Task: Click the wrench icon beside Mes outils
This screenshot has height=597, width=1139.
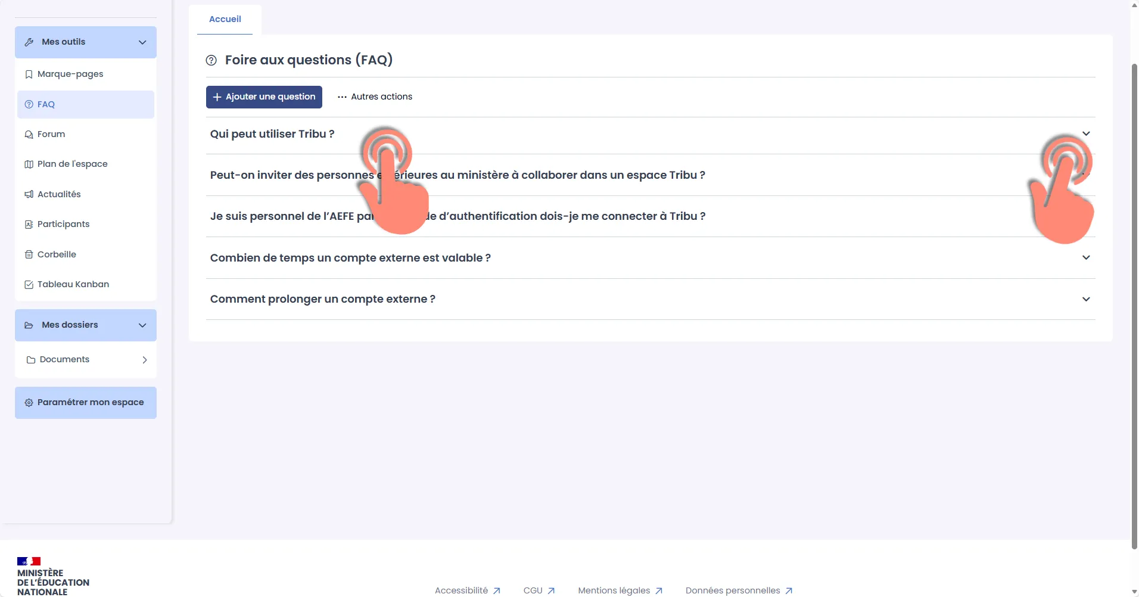Action: pyautogui.click(x=29, y=42)
